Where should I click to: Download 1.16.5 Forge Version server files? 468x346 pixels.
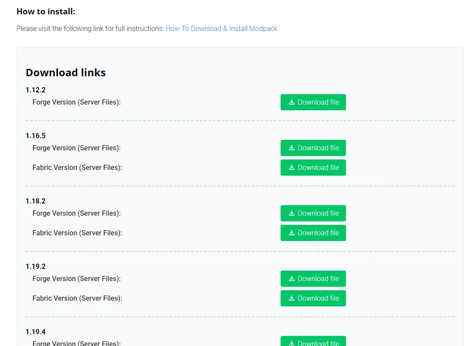point(313,148)
